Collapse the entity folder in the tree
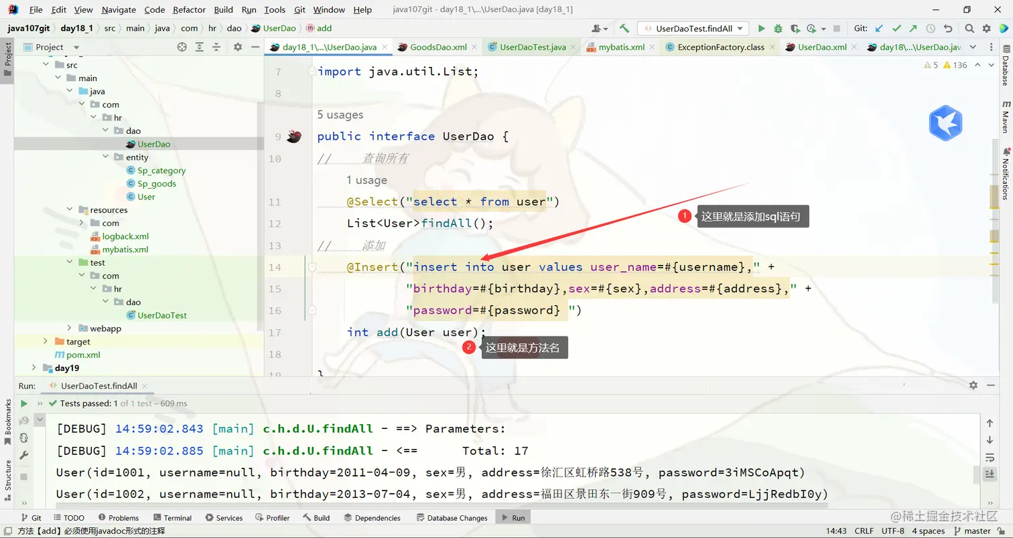The image size is (1013, 538). (106, 157)
